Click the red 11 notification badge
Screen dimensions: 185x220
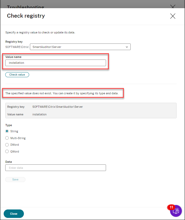[x=171, y=207]
